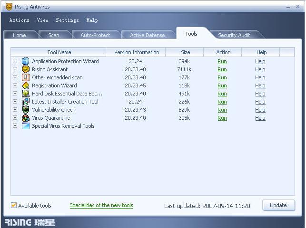Click the Vulnerability Check shield icon
Viewport: 306px width, 228px height.
[26, 110]
